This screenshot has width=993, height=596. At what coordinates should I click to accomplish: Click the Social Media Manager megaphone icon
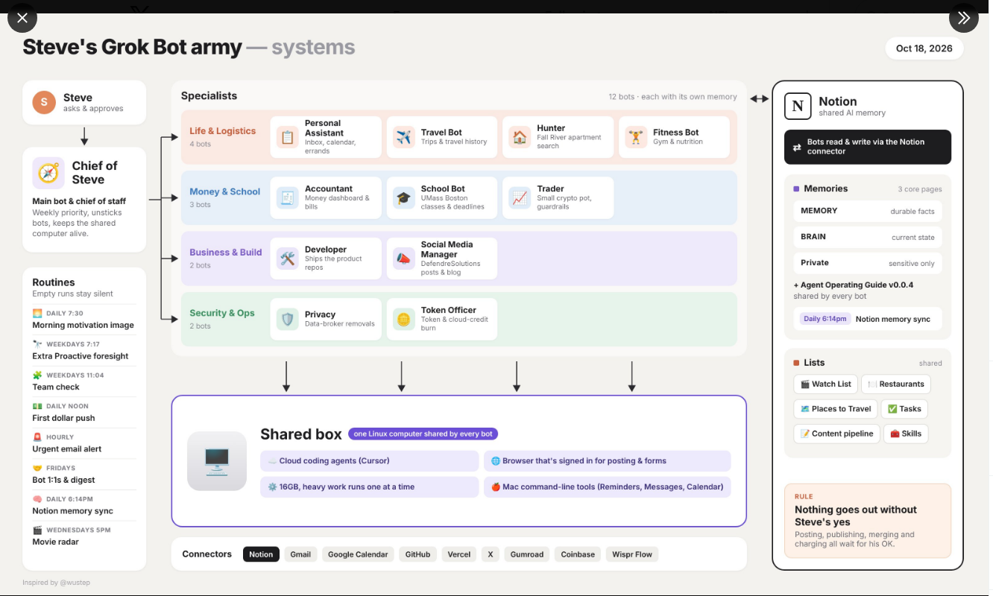tap(404, 259)
